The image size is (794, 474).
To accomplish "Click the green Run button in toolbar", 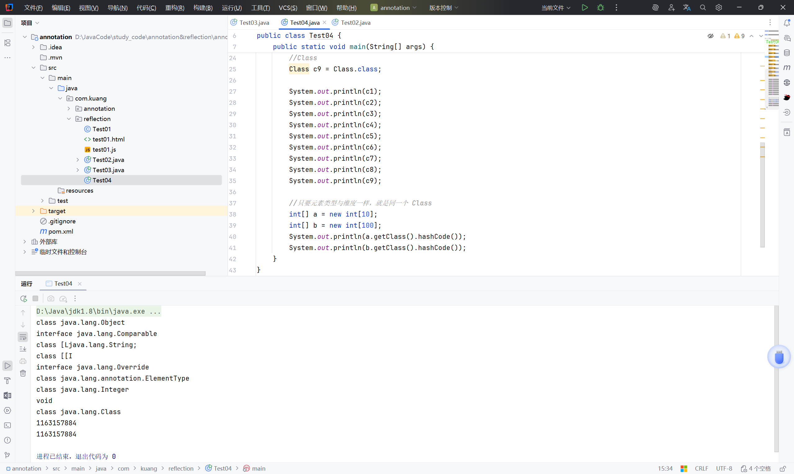I will pyautogui.click(x=585, y=8).
